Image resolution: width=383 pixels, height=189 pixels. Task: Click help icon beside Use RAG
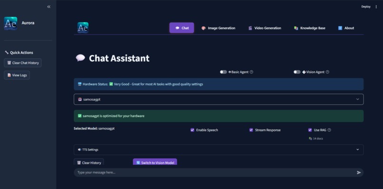(329, 130)
